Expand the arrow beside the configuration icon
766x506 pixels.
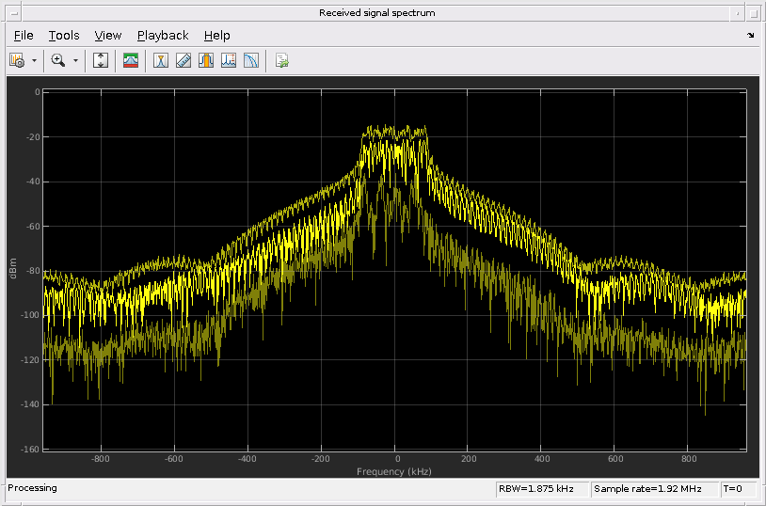[x=34, y=60]
